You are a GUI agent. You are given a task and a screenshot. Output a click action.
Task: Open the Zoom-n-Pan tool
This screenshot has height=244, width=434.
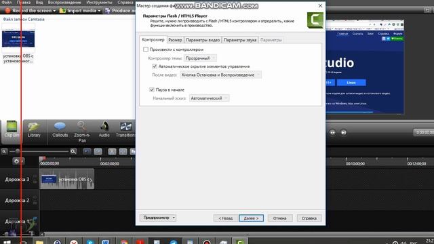[x=82, y=131]
